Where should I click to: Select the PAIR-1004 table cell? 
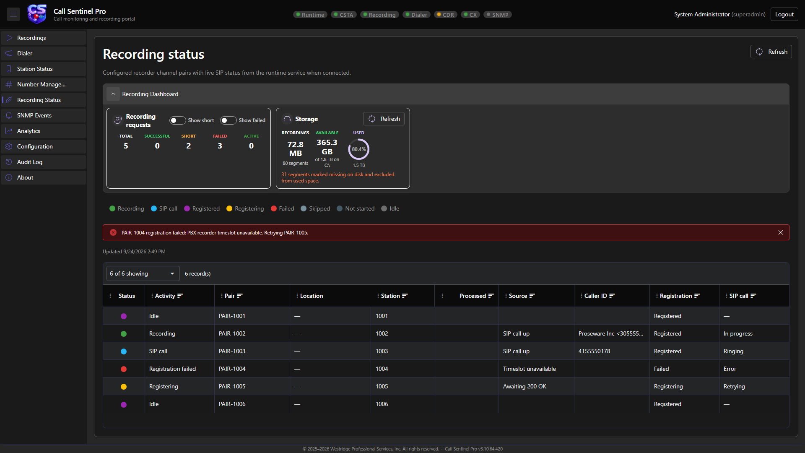[252, 369]
